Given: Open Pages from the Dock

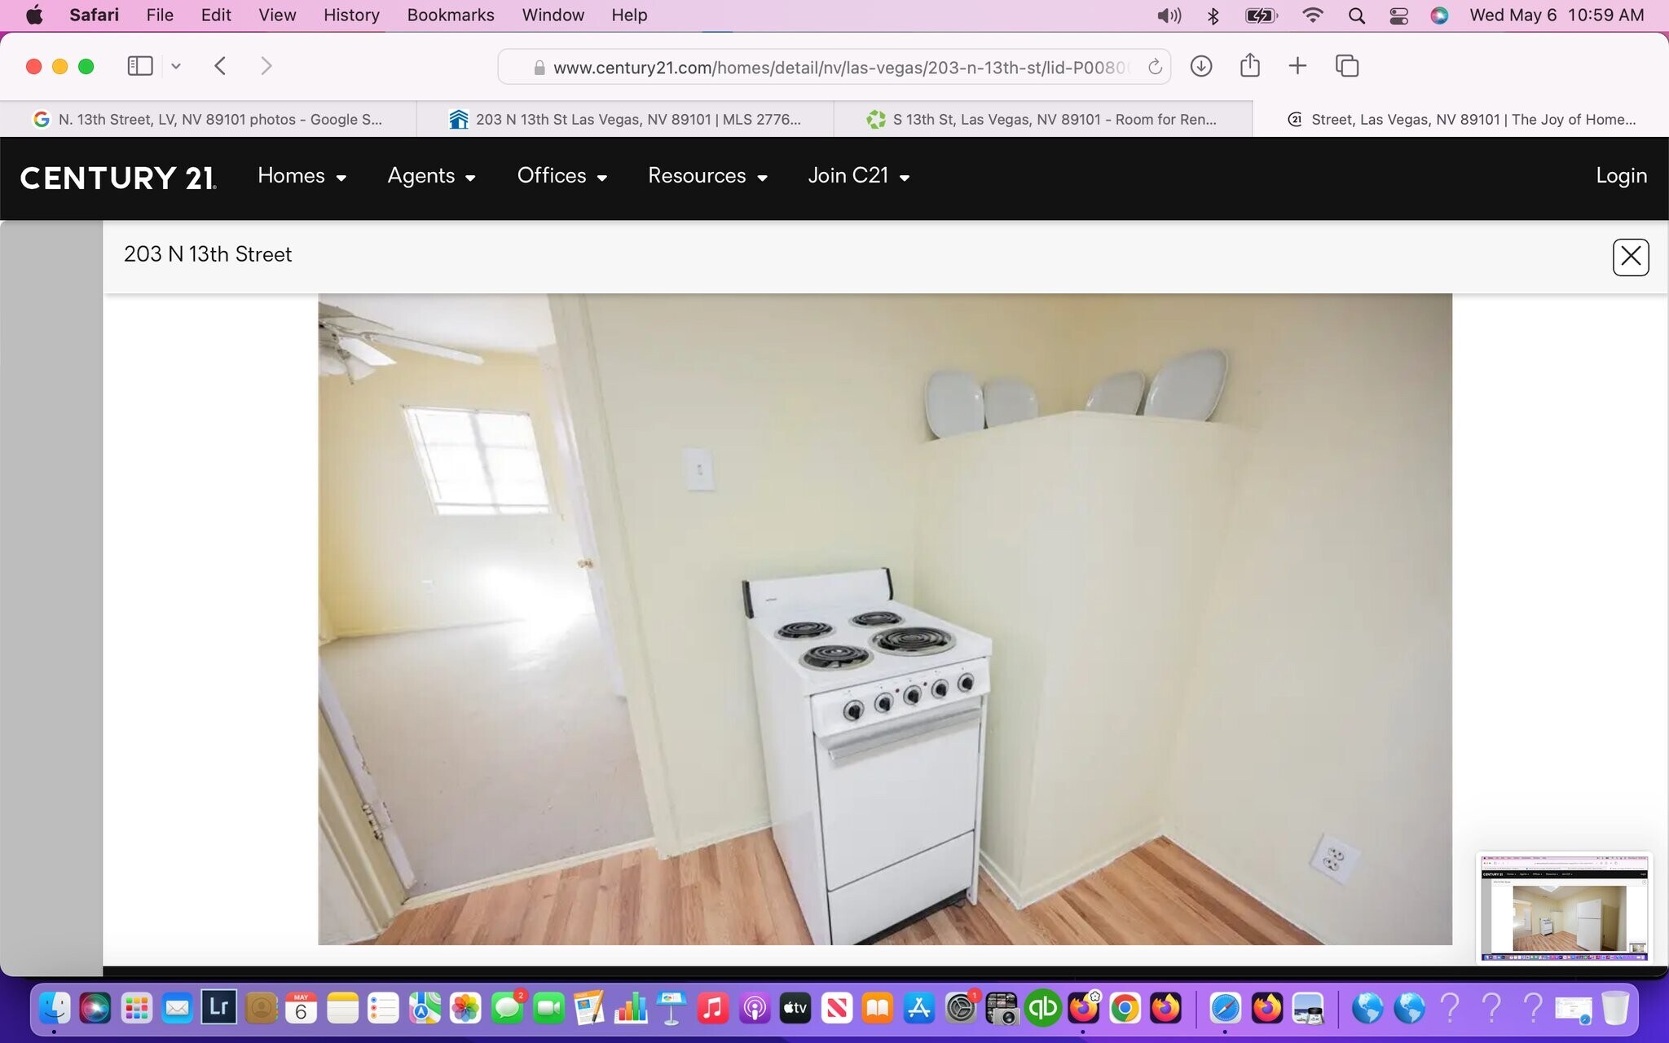Looking at the screenshot, I should pyautogui.click(x=589, y=1008).
